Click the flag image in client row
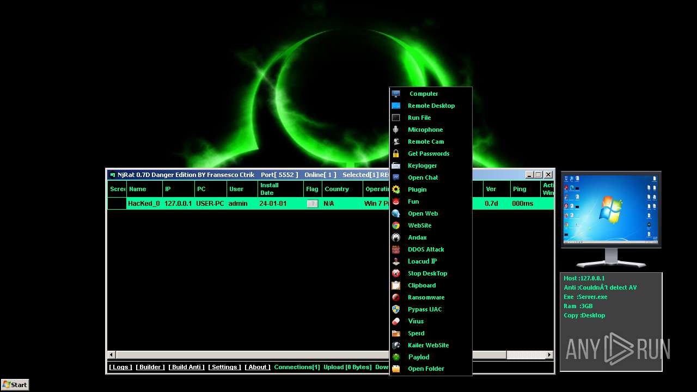697x392 pixels. (313, 204)
